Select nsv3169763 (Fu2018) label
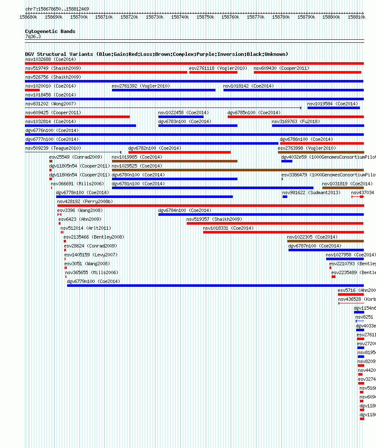 (296, 121)
